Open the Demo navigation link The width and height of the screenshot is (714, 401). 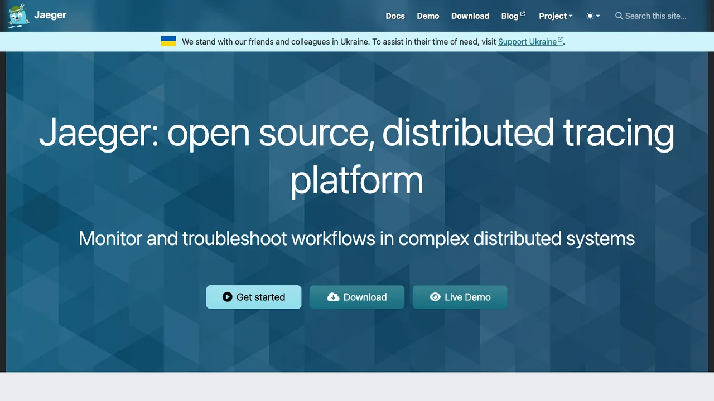pos(428,16)
